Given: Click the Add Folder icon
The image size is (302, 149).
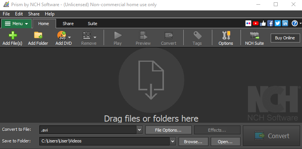Looking at the screenshot, I should click(38, 36).
